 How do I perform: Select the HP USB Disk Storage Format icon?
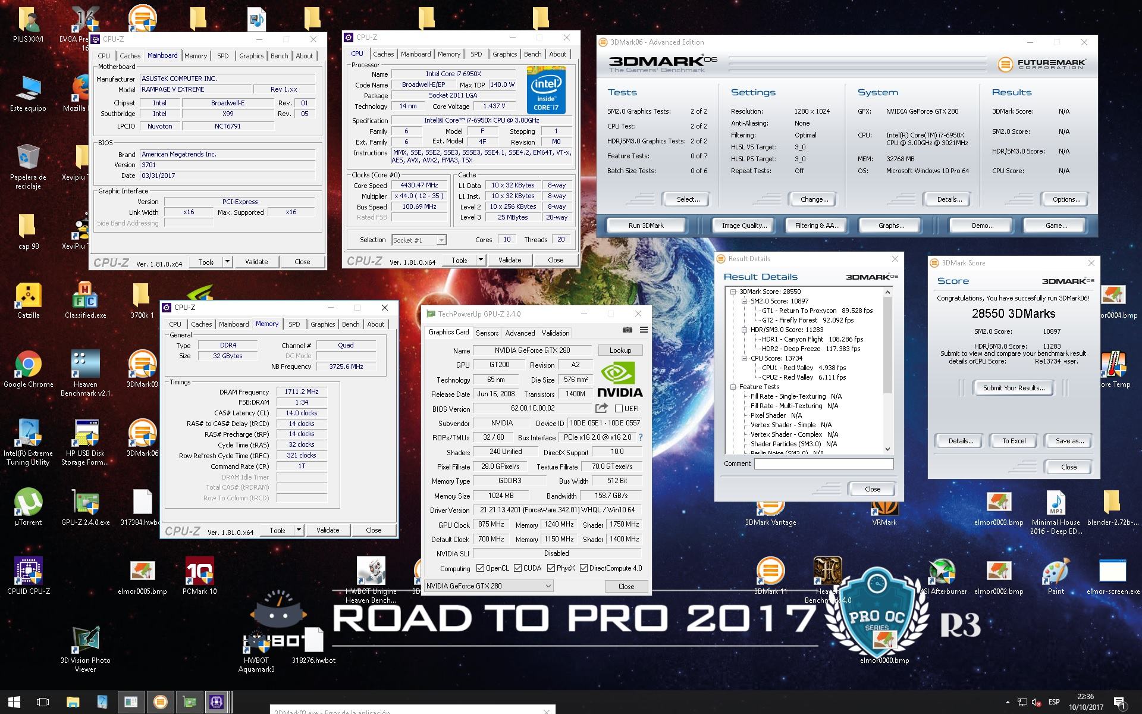click(85, 443)
